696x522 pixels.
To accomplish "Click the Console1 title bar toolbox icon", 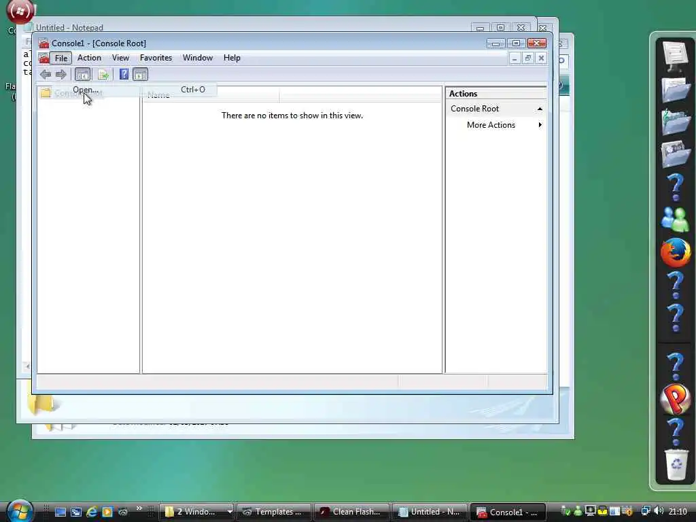I will pyautogui.click(x=43, y=43).
